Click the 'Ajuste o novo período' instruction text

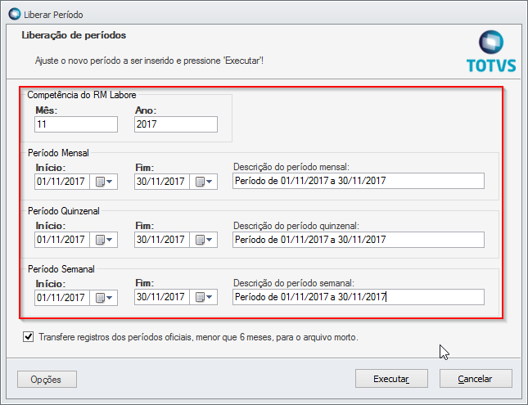click(x=149, y=61)
